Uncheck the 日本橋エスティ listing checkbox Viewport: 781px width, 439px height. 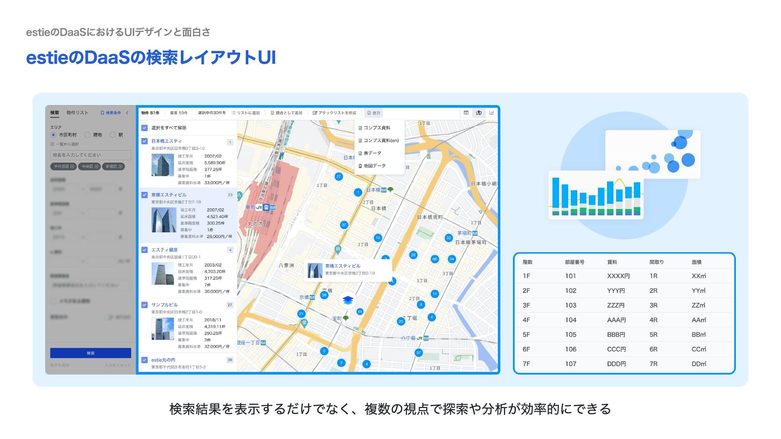point(144,141)
